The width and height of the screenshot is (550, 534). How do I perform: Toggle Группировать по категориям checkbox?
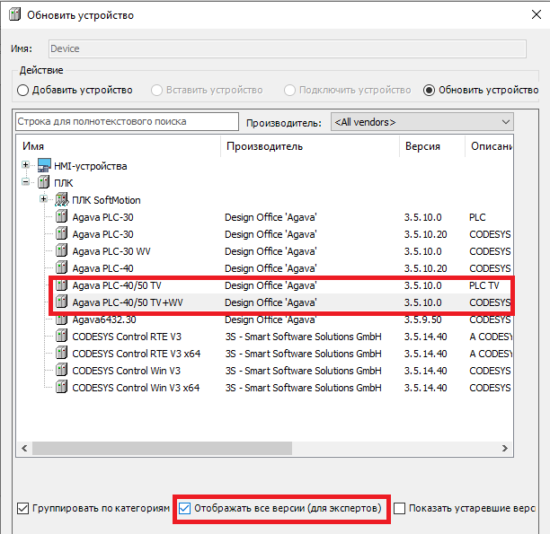[22, 508]
